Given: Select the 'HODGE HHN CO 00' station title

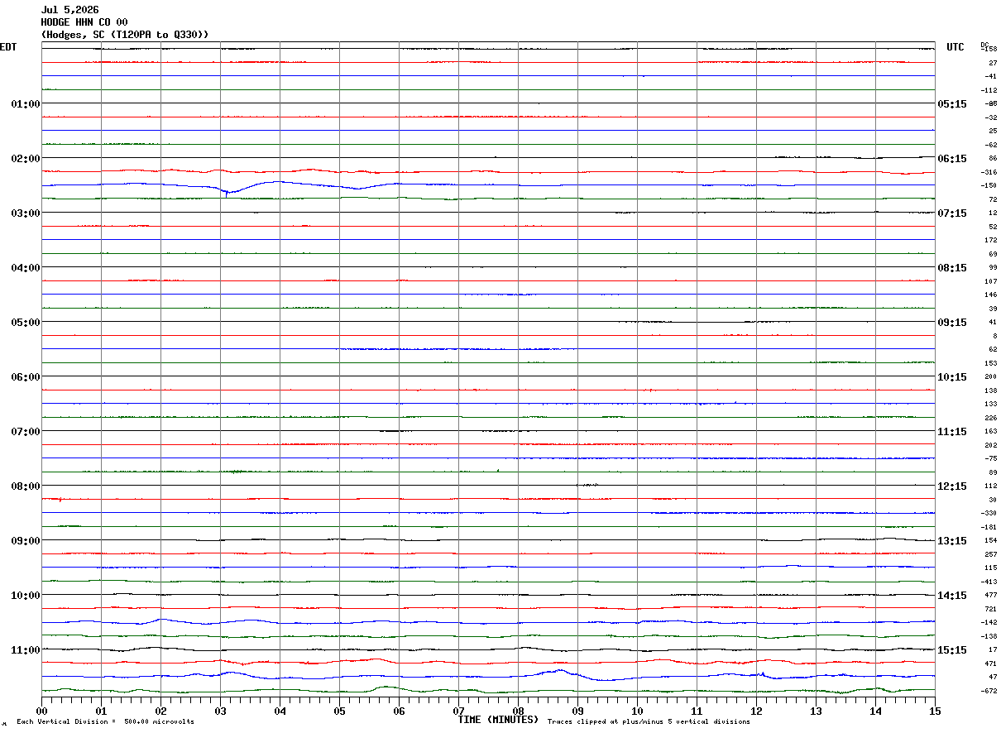Looking at the screenshot, I should point(84,22).
